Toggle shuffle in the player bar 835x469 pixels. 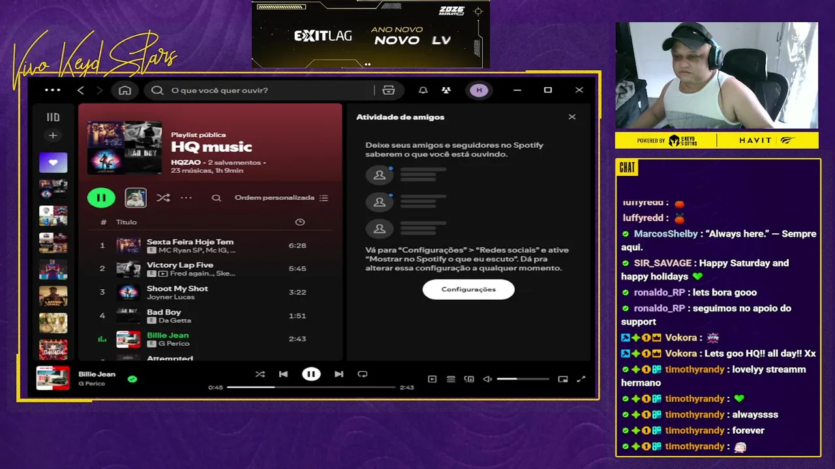tap(260, 374)
